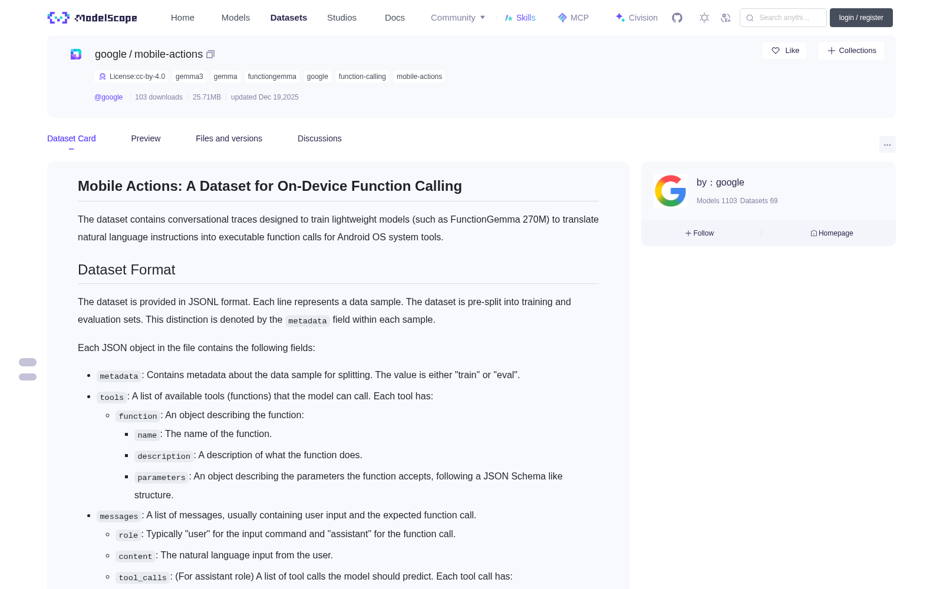Open the GitHub icon link

click(x=677, y=18)
